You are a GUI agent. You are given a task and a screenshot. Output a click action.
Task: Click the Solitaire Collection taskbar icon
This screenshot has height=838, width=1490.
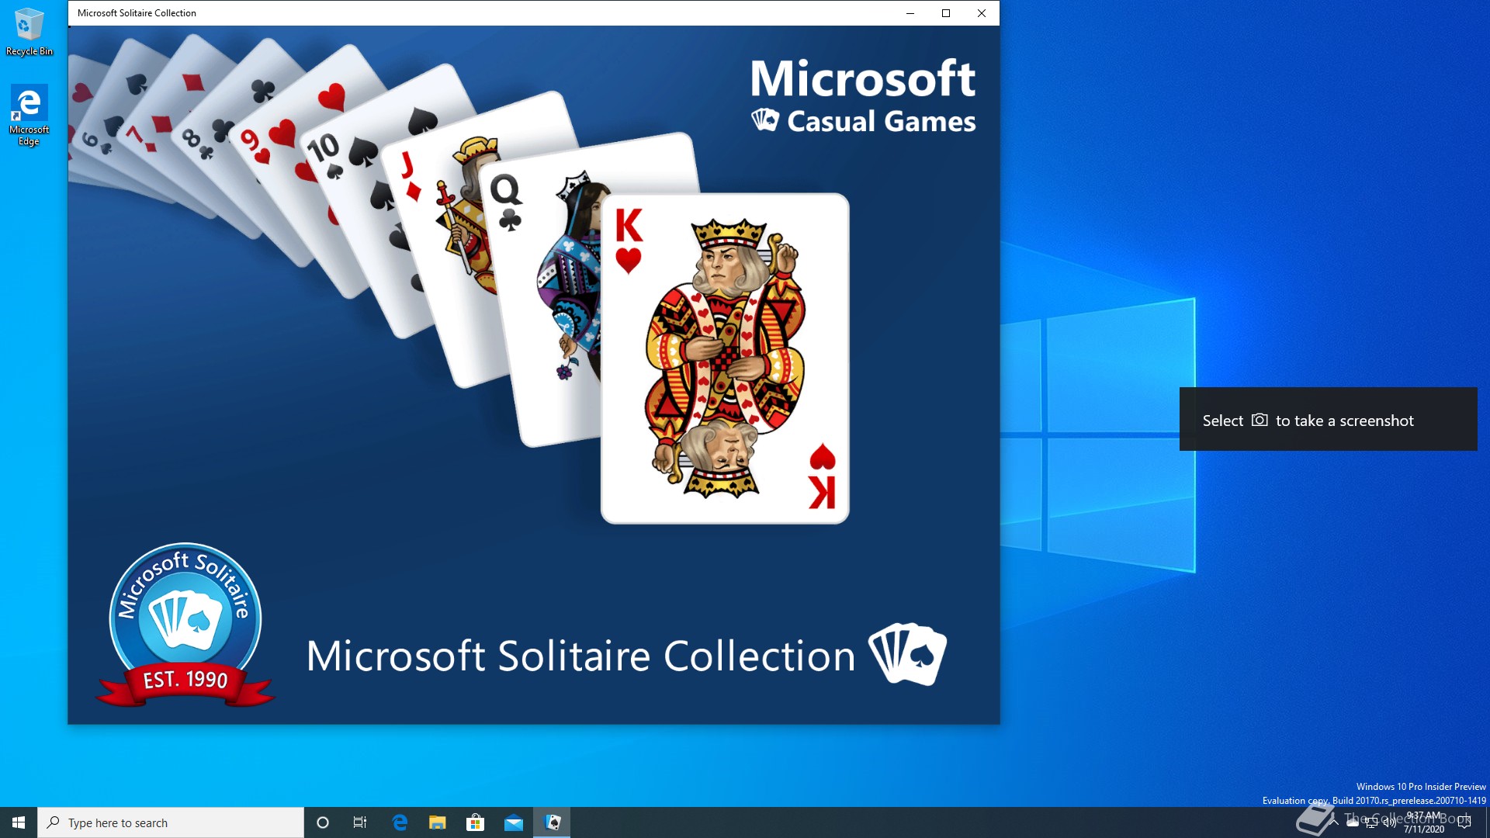552,822
